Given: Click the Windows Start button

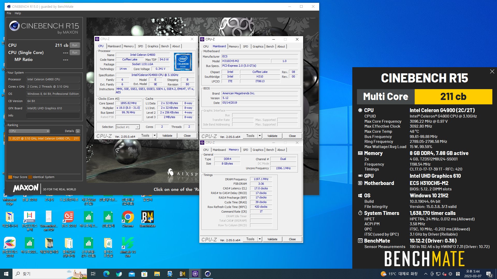Looking at the screenshot, I should pos(6,274).
